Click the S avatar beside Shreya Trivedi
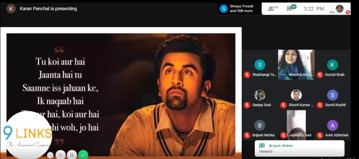Screen dimensions: 359x159 [x=223, y=9]
